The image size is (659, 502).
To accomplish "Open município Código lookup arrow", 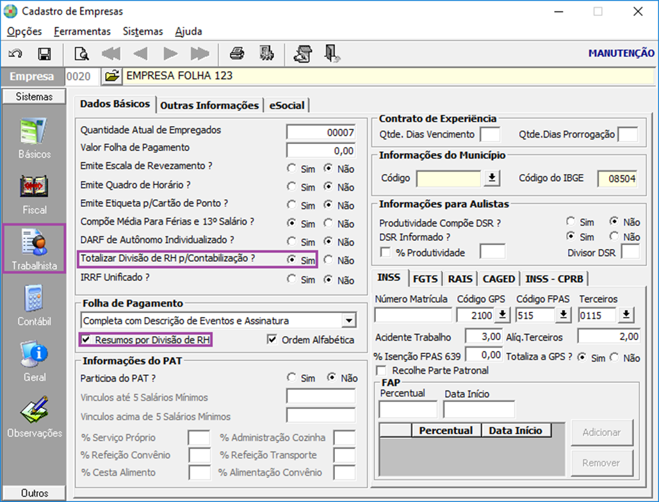I will 492,179.
